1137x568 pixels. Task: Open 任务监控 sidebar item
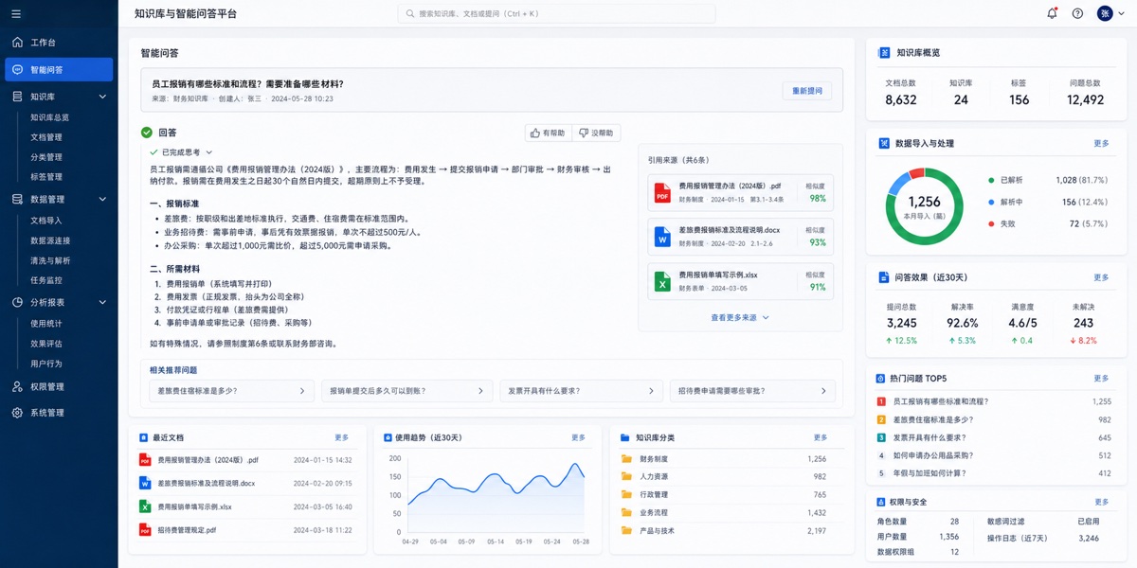46,280
